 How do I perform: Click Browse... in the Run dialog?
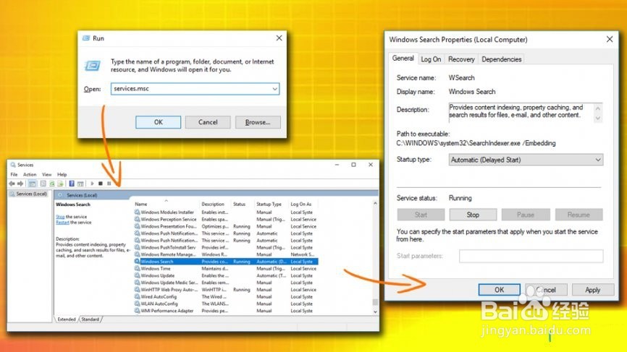[x=258, y=122]
